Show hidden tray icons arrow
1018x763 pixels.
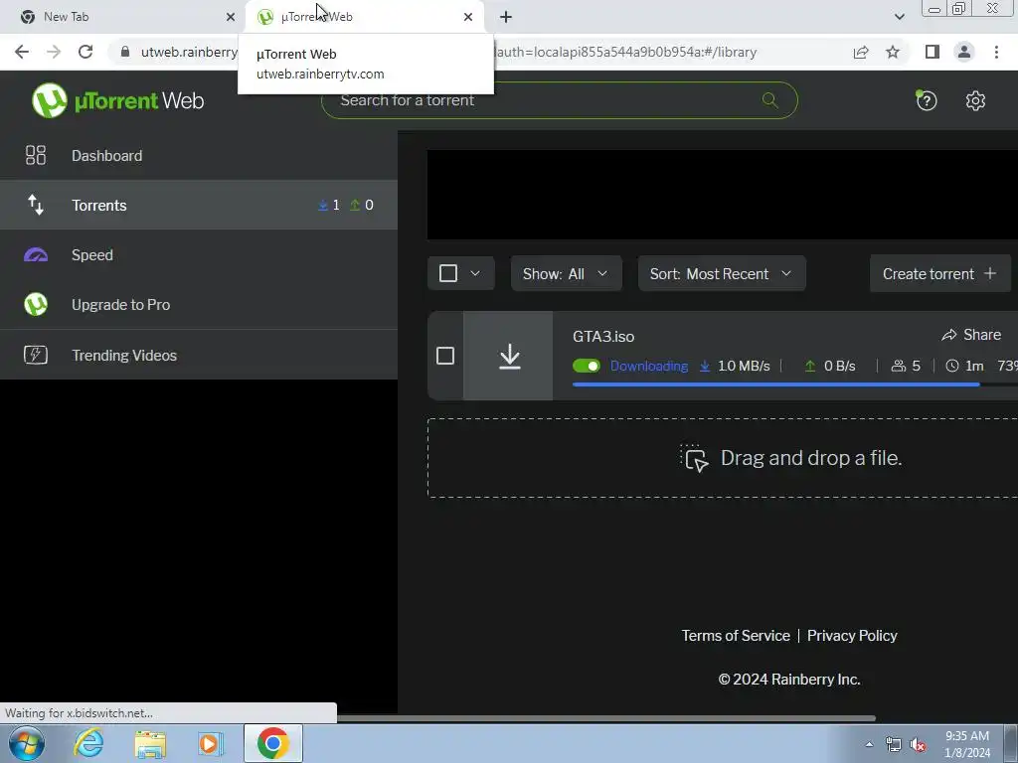click(869, 744)
